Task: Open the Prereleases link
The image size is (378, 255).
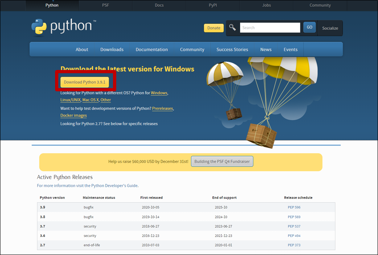Action: 162,109
